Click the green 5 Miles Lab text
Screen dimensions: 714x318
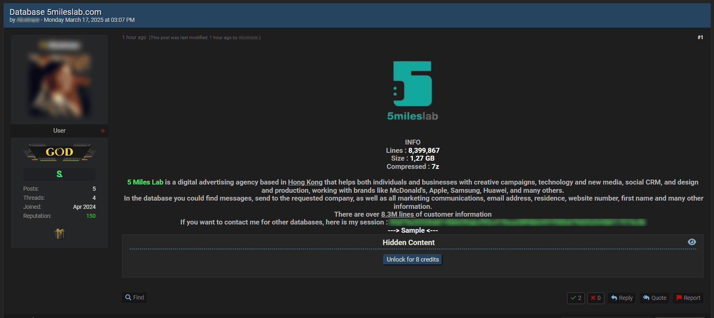(x=145, y=182)
